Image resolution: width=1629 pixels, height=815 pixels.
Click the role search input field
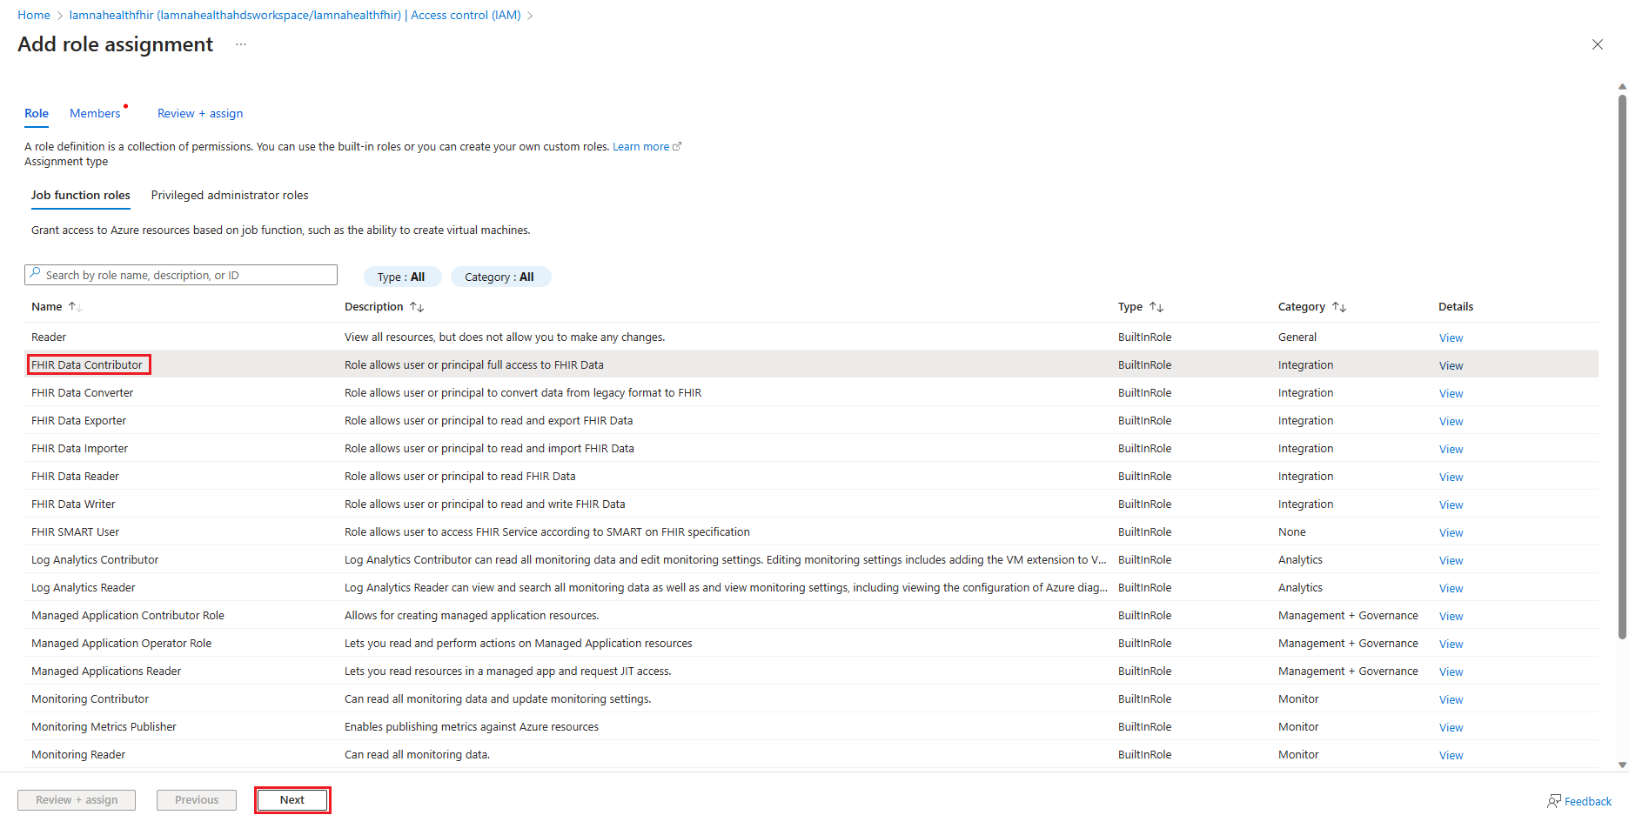tap(181, 275)
